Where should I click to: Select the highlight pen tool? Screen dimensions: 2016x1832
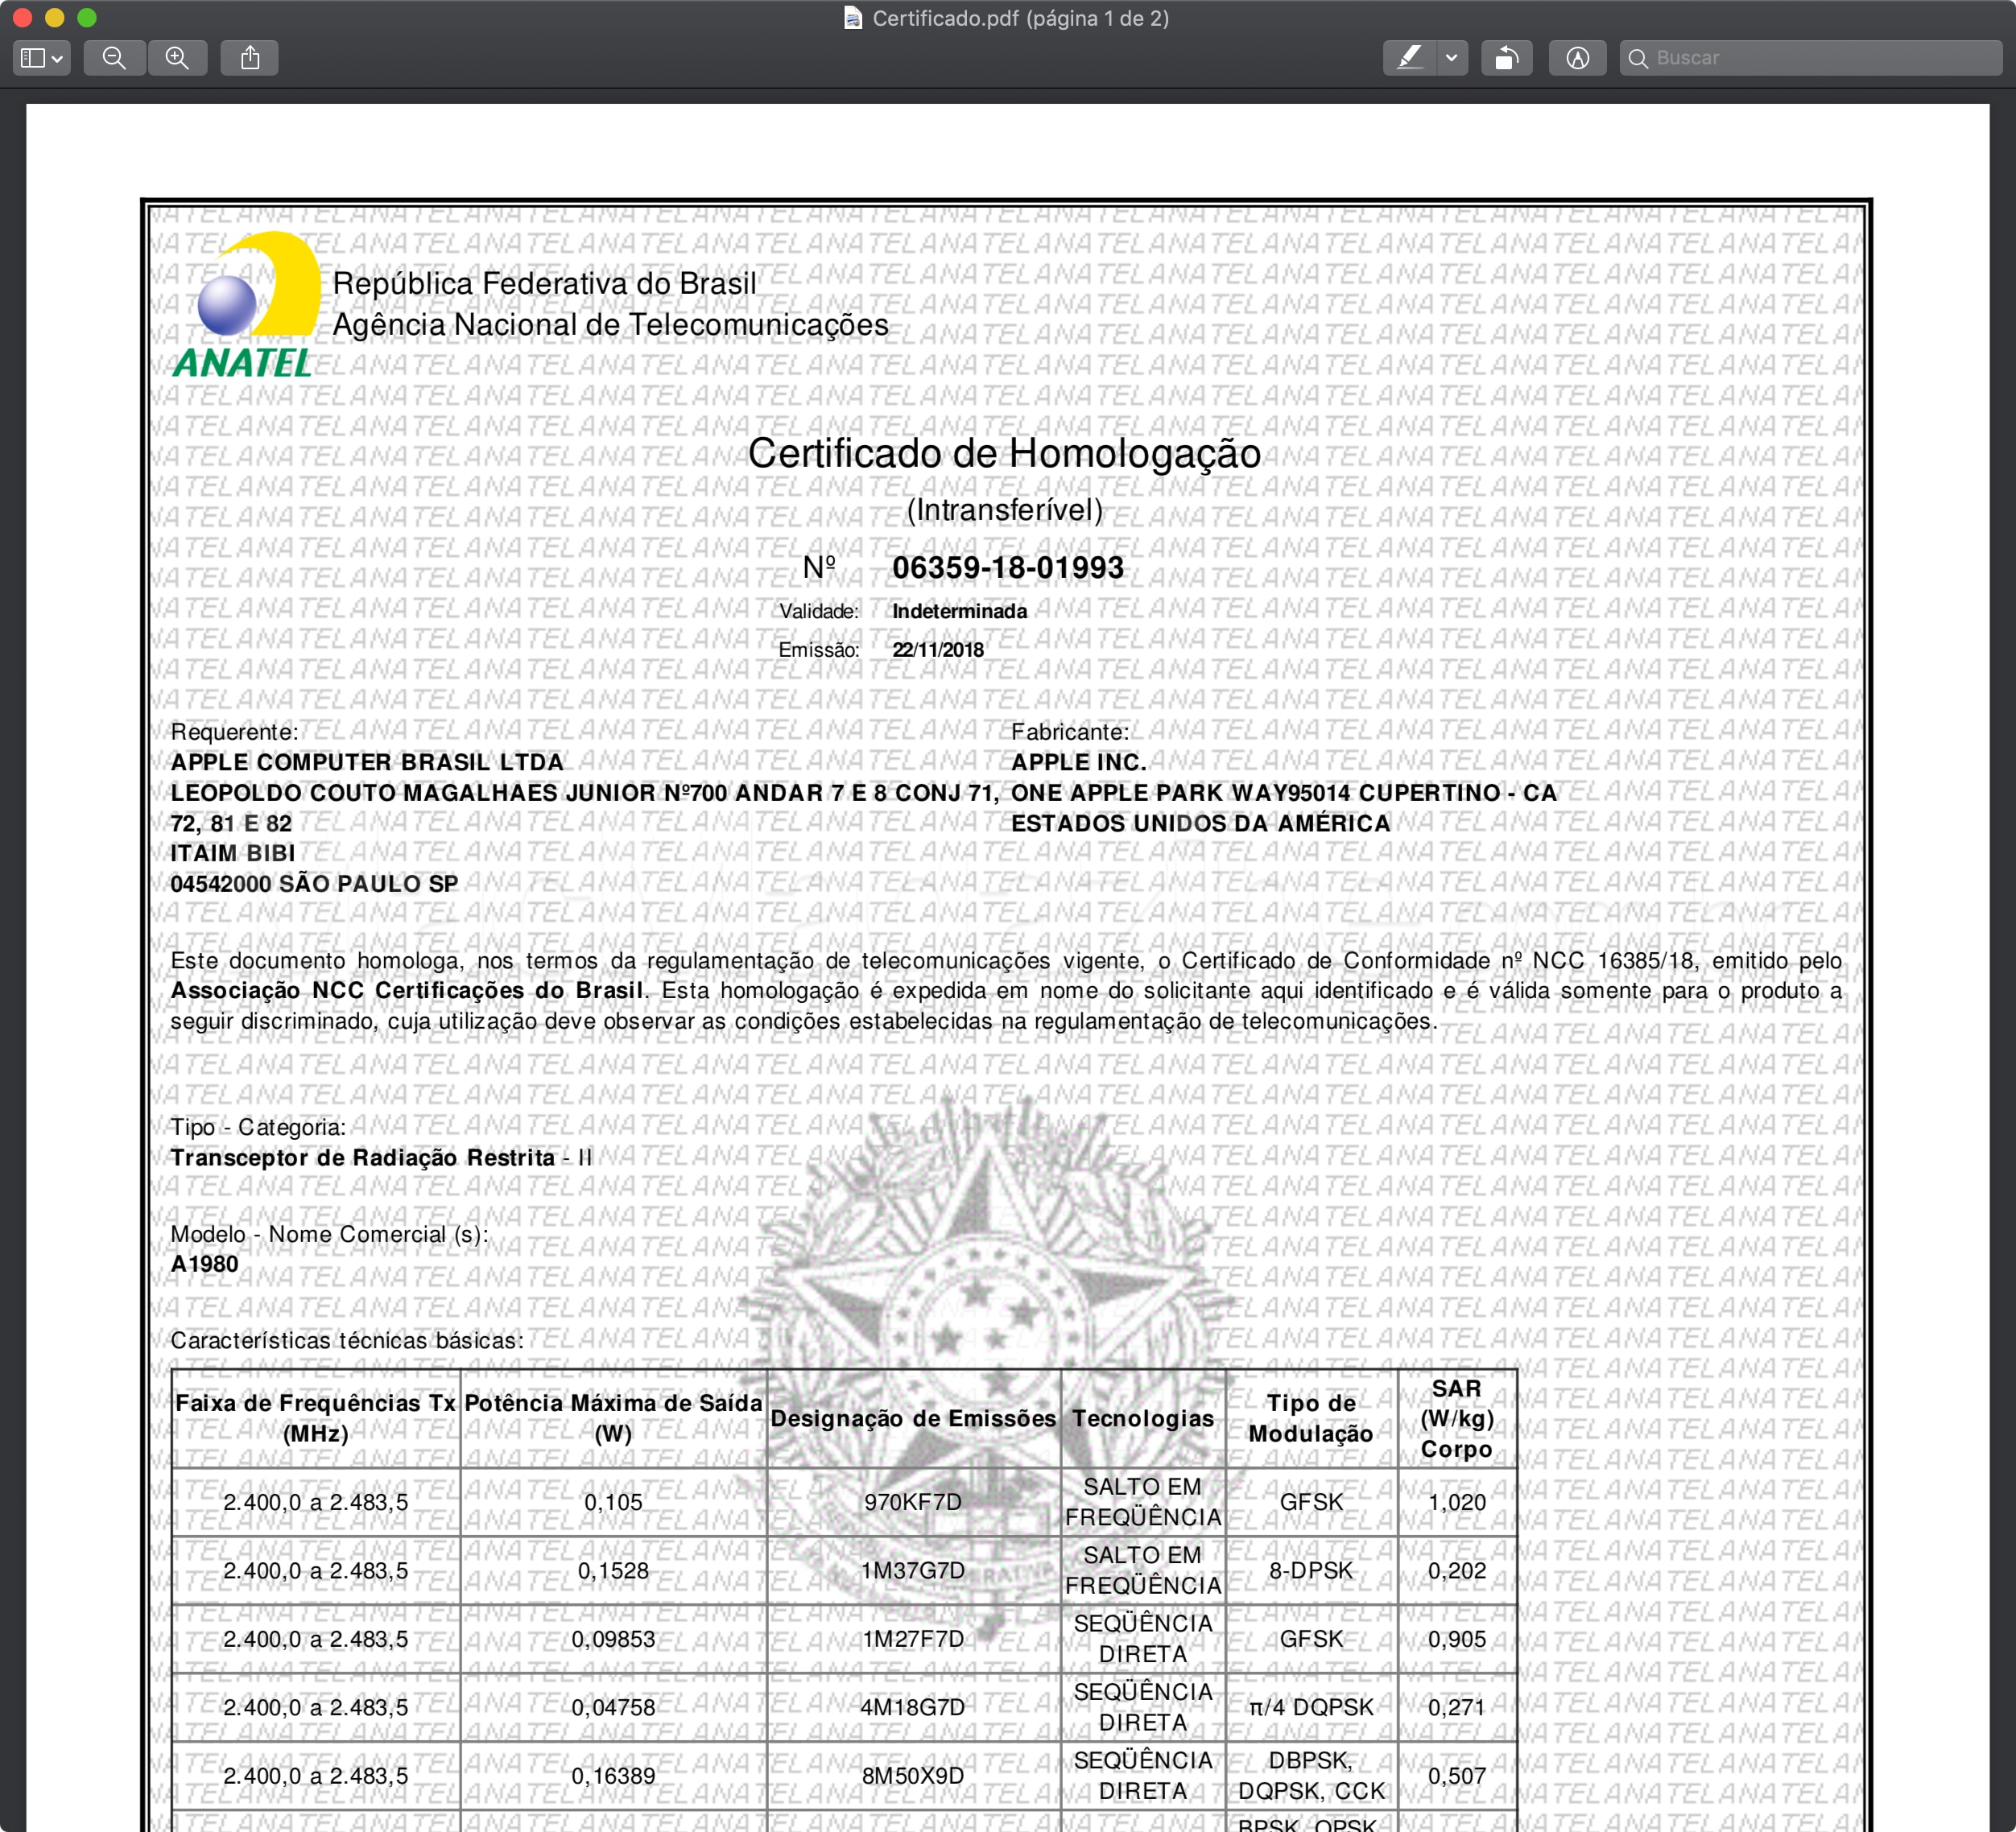[1409, 58]
